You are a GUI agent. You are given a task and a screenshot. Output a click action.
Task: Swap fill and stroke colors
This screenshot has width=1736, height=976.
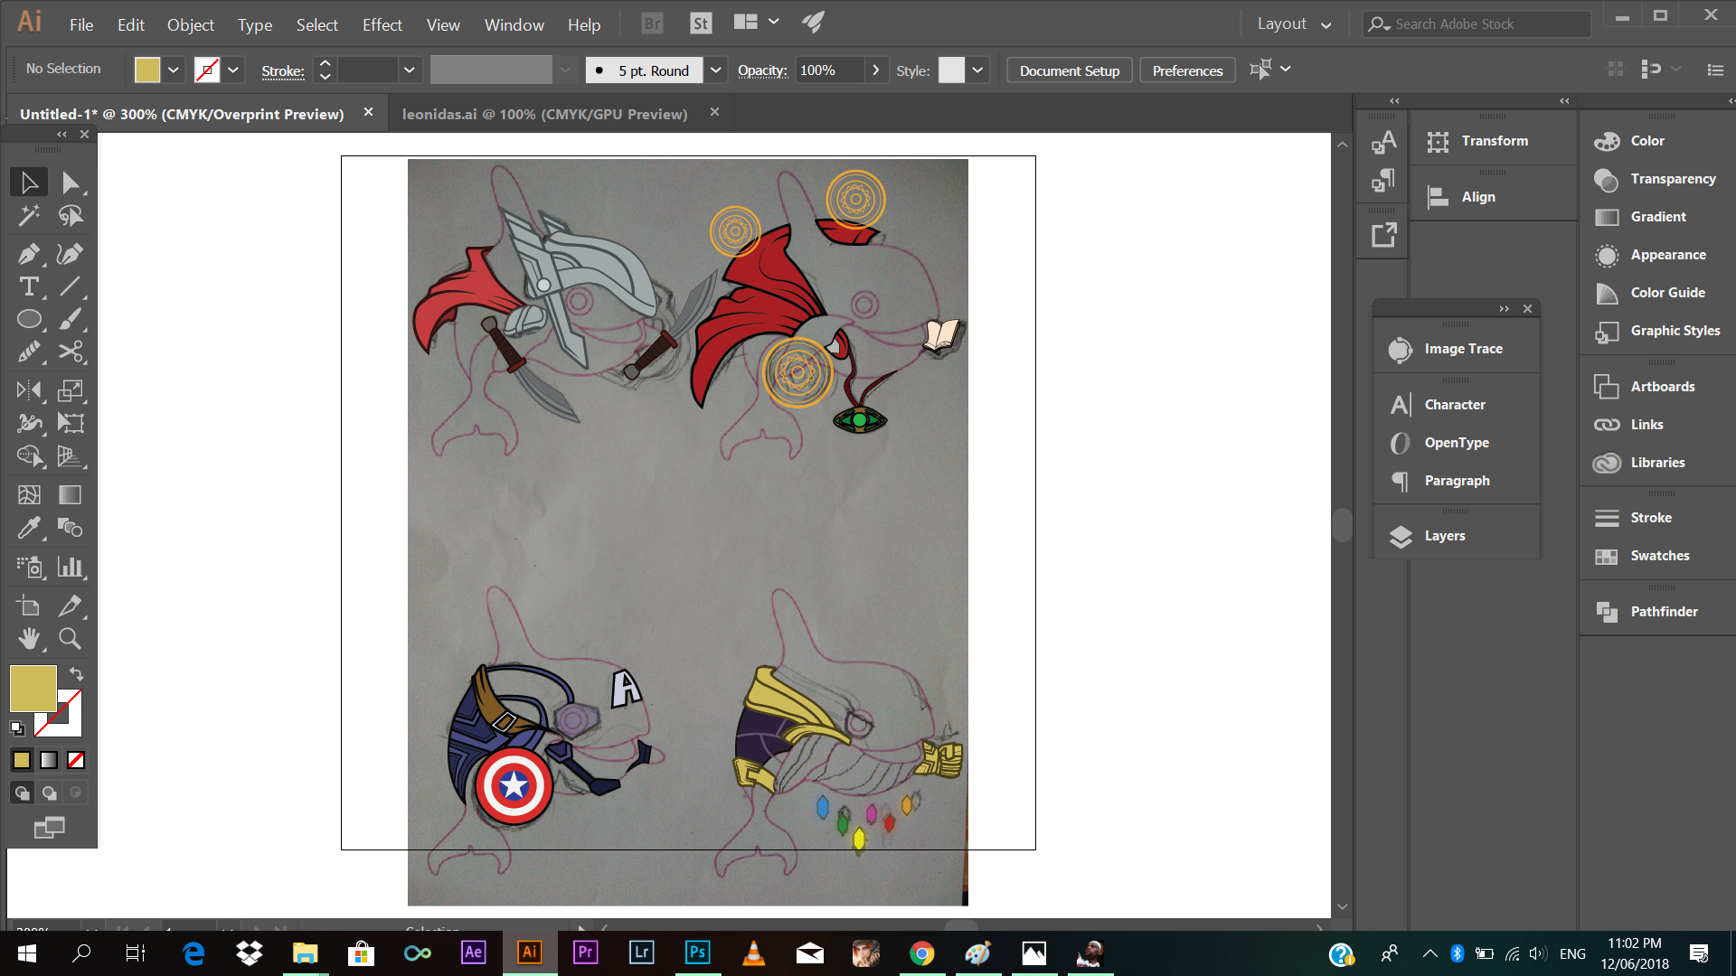pyautogui.click(x=77, y=674)
